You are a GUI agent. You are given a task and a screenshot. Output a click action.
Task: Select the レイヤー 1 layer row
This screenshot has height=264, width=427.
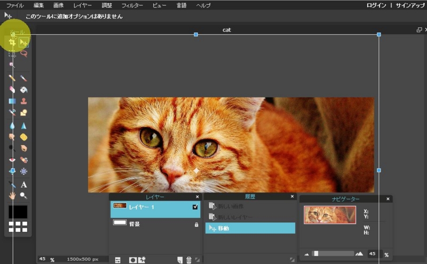pos(155,209)
